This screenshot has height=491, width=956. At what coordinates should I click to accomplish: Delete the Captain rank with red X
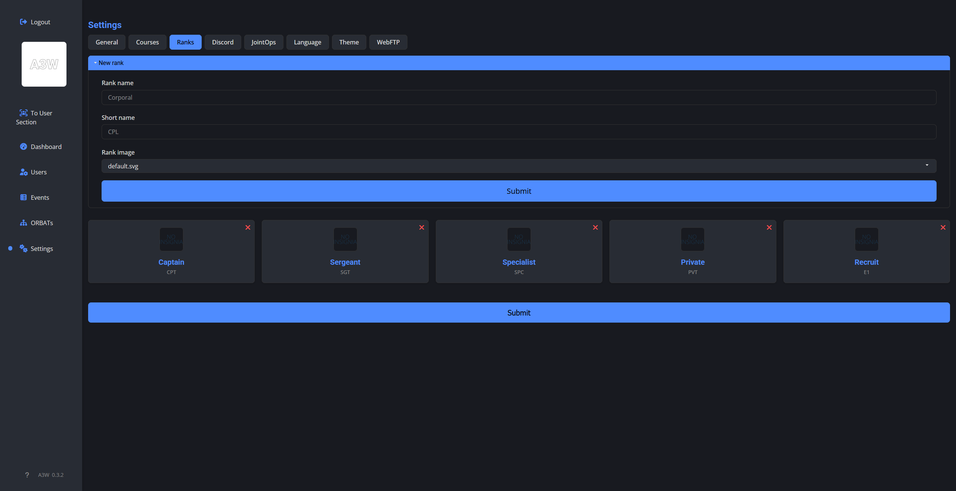(x=248, y=227)
